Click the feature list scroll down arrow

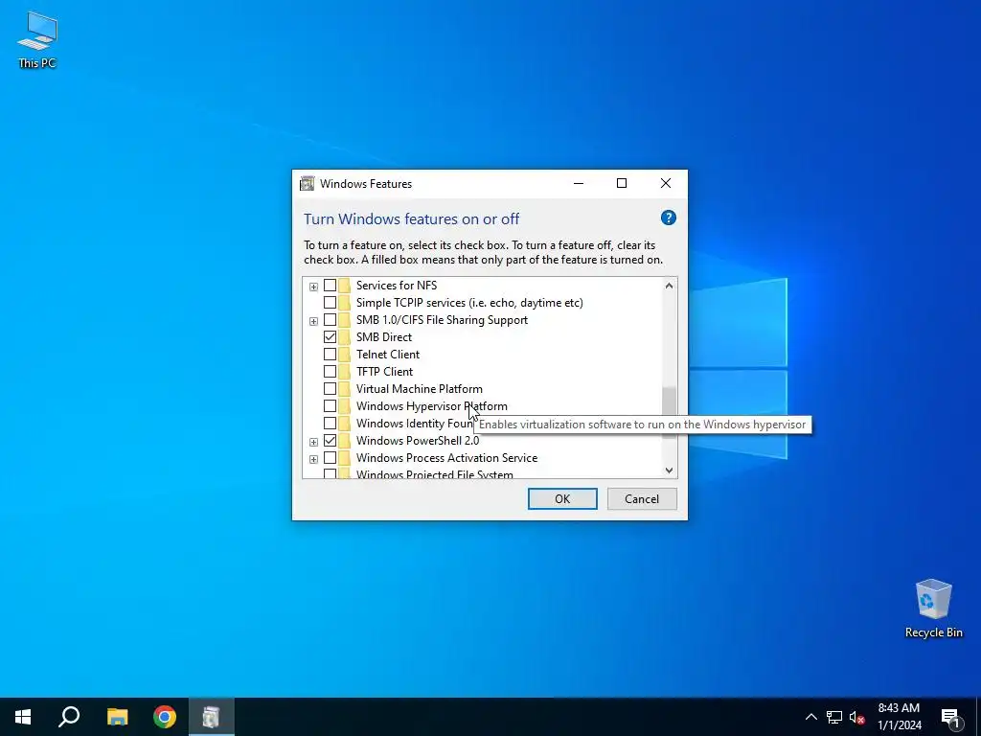669,470
